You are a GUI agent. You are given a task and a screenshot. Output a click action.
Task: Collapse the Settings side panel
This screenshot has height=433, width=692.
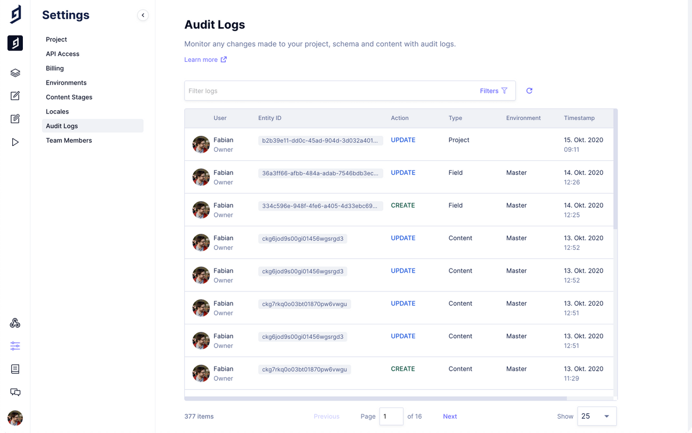143,15
